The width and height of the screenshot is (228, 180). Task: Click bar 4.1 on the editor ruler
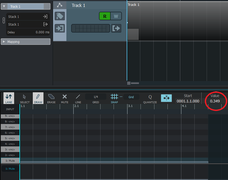click(184, 106)
